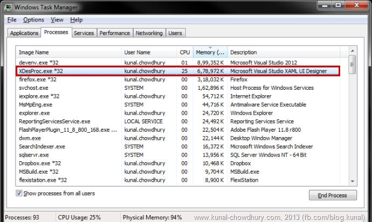Select the explorer.exe process
This screenshot has height=222, width=372.
click(x=178, y=113)
